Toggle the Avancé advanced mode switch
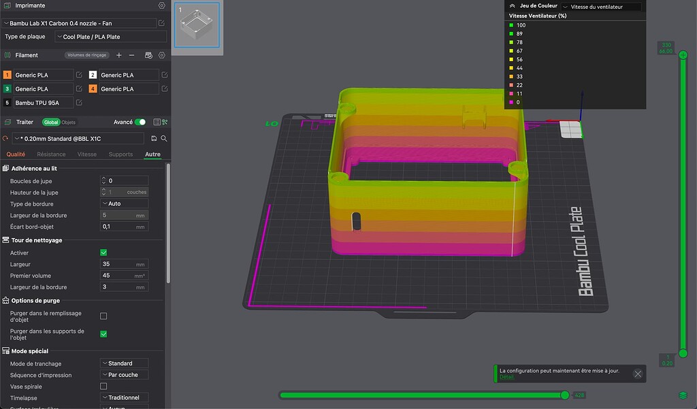This screenshot has width=697, height=409. click(140, 122)
